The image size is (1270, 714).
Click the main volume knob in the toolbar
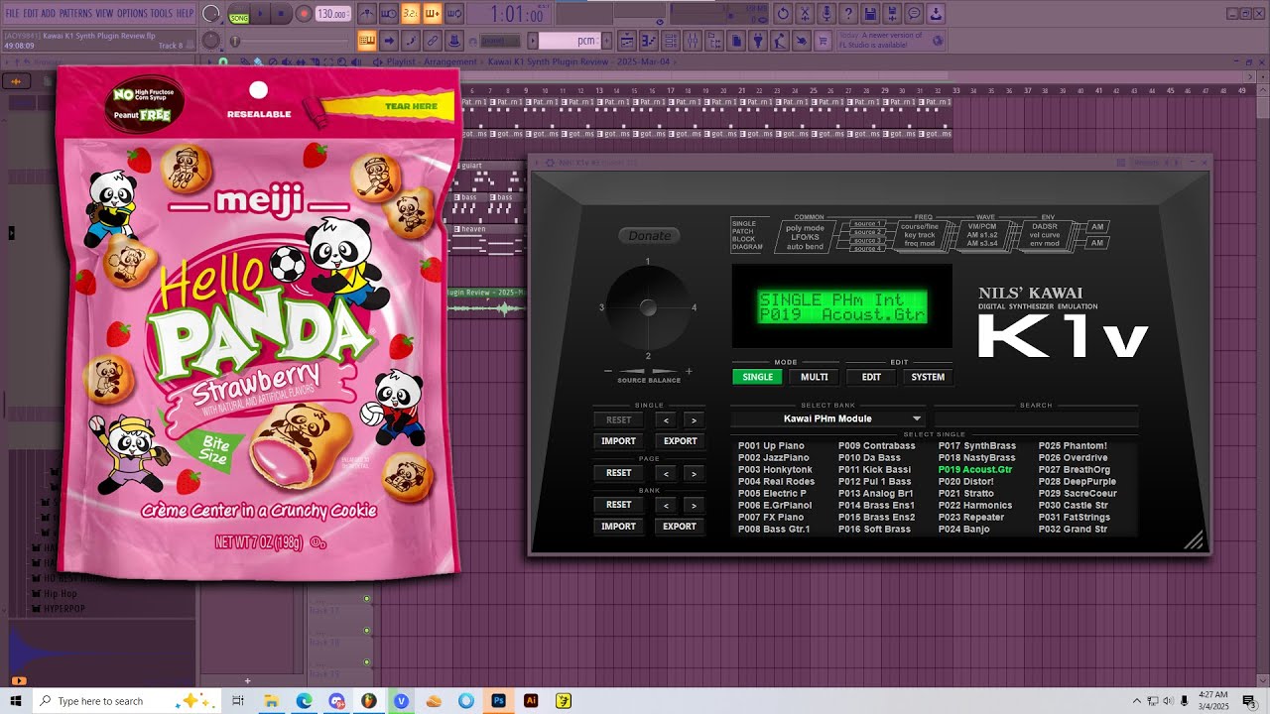tap(210, 13)
